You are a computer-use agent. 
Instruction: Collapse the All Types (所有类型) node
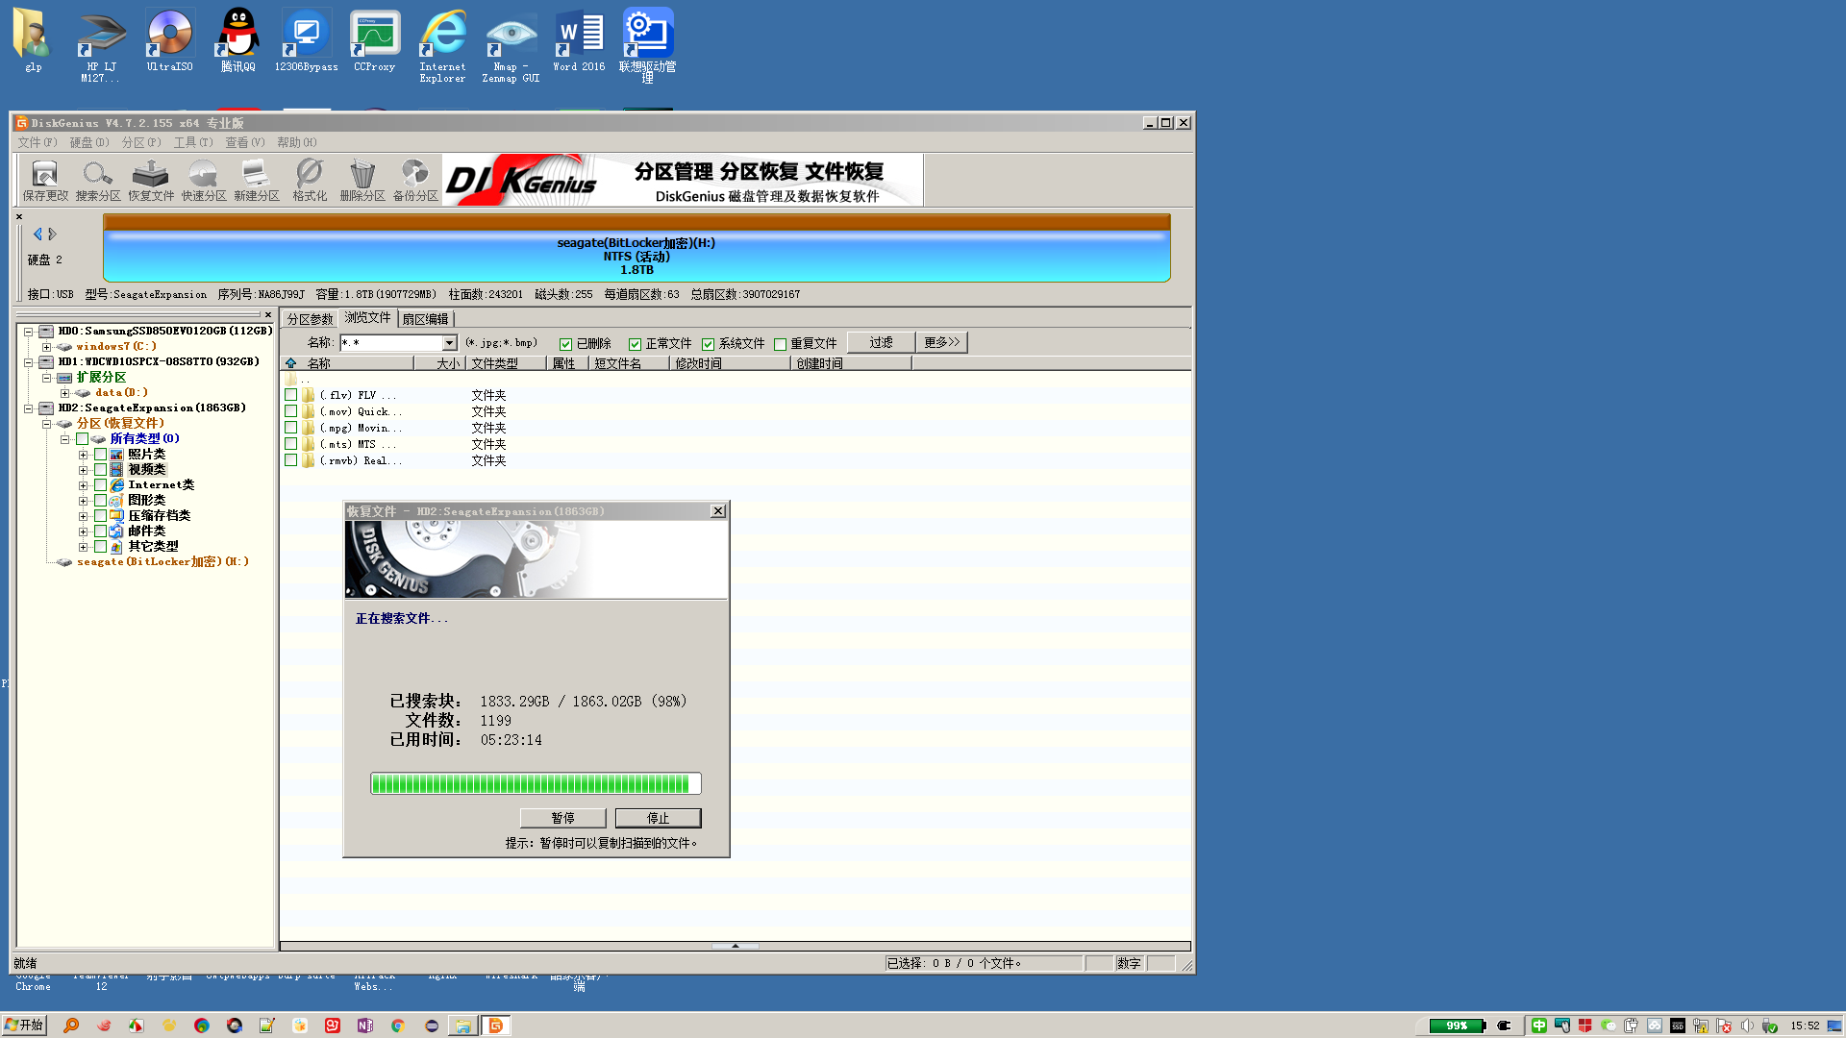(64, 439)
